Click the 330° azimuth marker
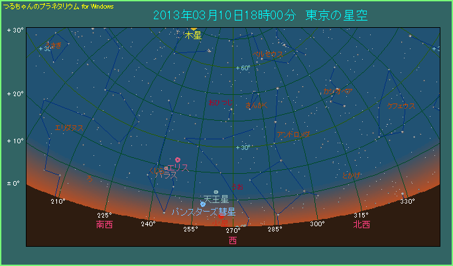The image size is (453, 266). tap(407, 201)
